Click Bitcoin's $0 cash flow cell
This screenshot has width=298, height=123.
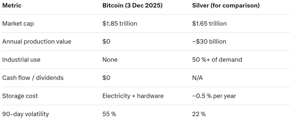click(x=106, y=78)
